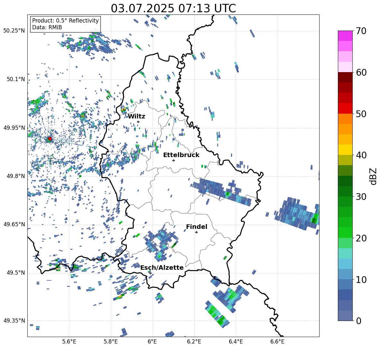This screenshot has height=348, width=381.
Task: Click the dark red colorbar segment below 60
Action: tap(345, 77)
